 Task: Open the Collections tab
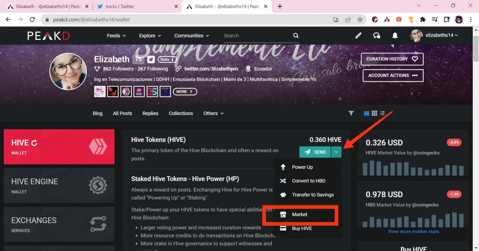click(x=181, y=113)
